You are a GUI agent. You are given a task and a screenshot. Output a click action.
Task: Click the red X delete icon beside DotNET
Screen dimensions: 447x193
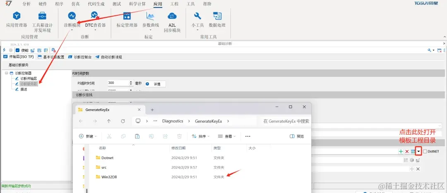coord(407,151)
